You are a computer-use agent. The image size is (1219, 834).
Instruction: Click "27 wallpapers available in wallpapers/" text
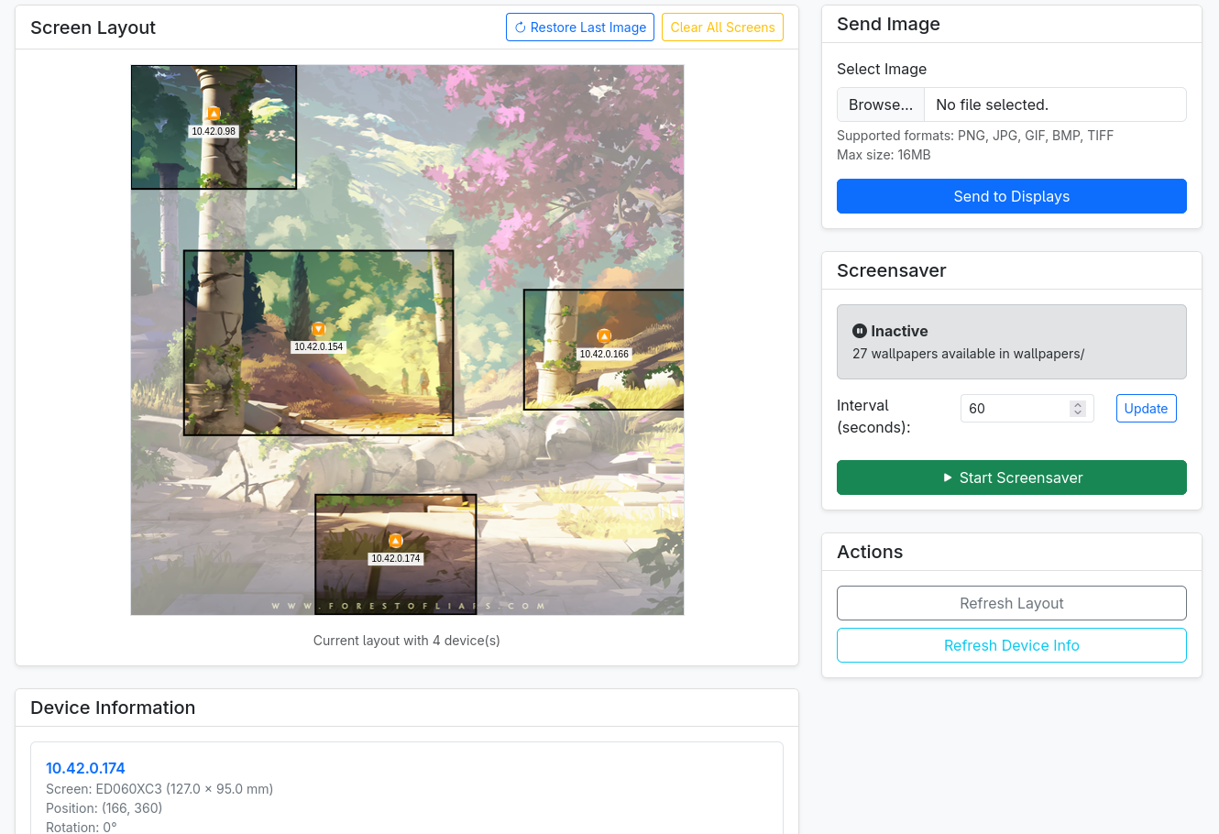(x=968, y=354)
